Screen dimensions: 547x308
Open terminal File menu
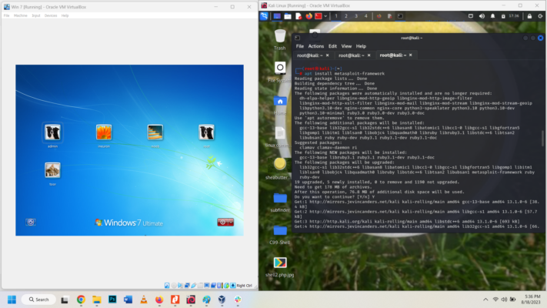click(x=300, y=46)
